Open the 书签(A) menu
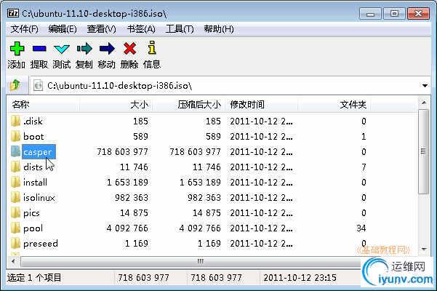Image resolution: width=437 pixels, height=291 pixels. point(141,29)
